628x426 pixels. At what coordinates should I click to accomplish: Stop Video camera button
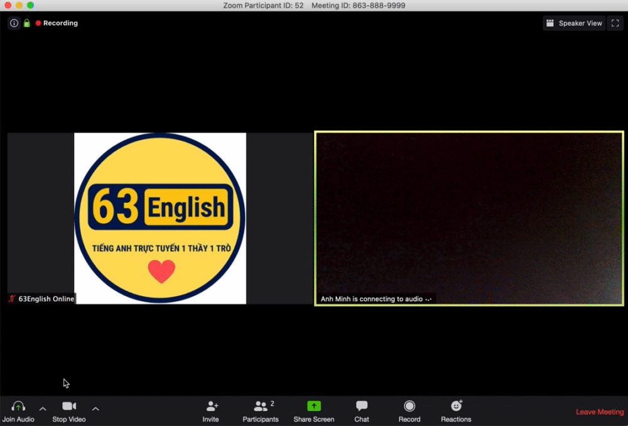69,411
